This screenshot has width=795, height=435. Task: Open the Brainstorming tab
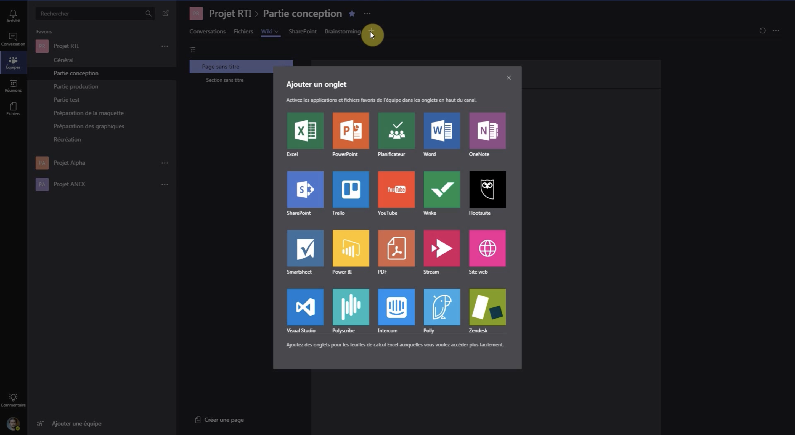click(343, 31)
